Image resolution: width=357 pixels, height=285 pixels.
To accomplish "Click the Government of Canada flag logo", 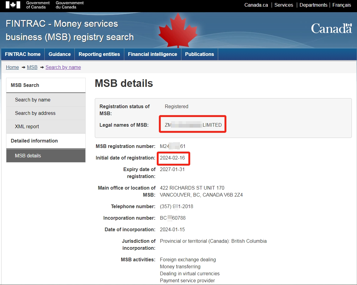I will (x=13, y=5).
